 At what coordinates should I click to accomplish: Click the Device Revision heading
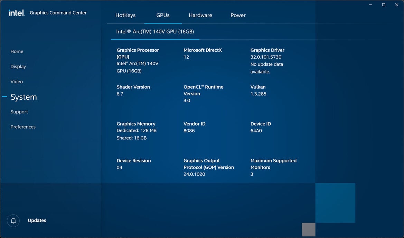[133, 161]
